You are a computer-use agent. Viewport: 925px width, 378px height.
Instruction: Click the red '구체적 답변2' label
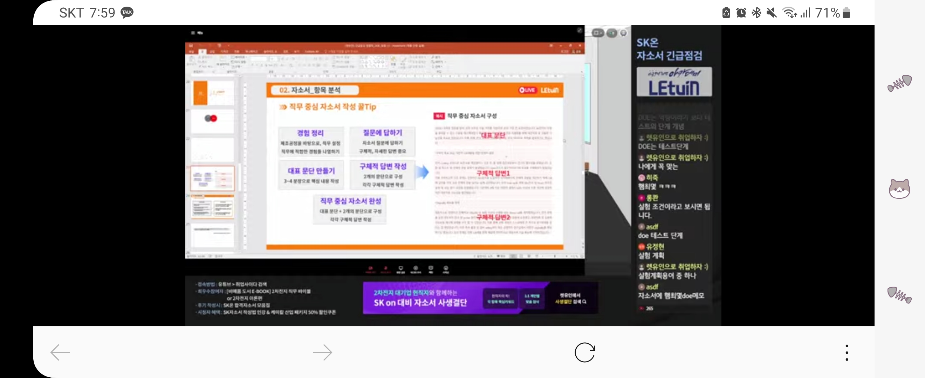(493, 217)
